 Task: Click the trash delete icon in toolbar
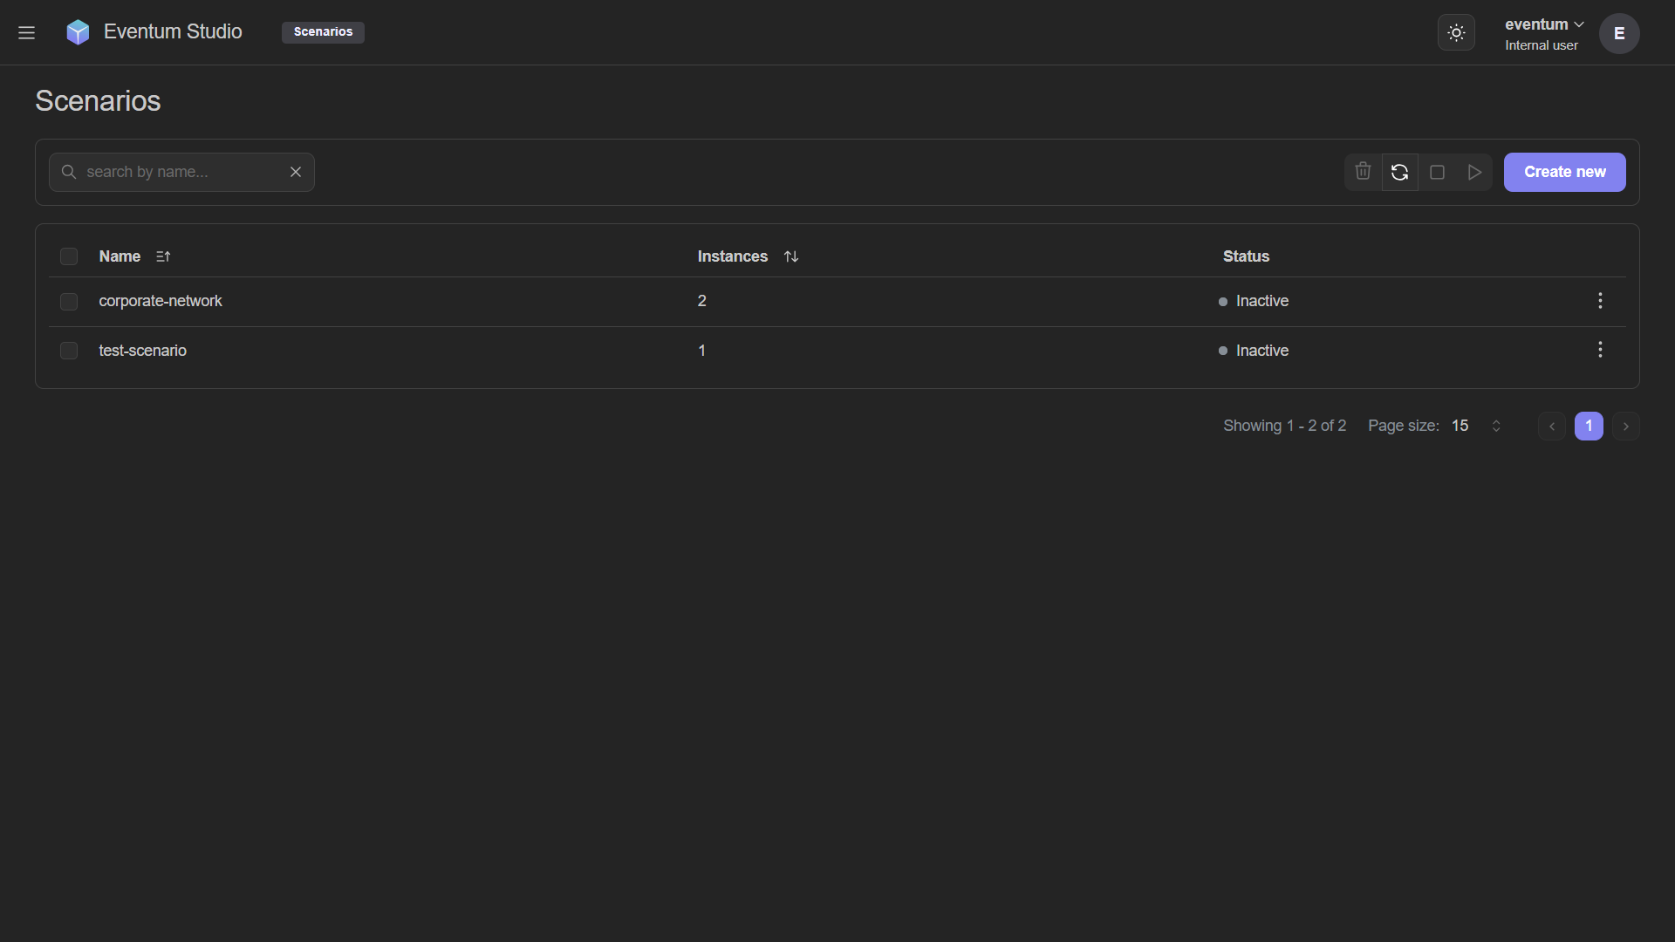tap(1363, 172)
